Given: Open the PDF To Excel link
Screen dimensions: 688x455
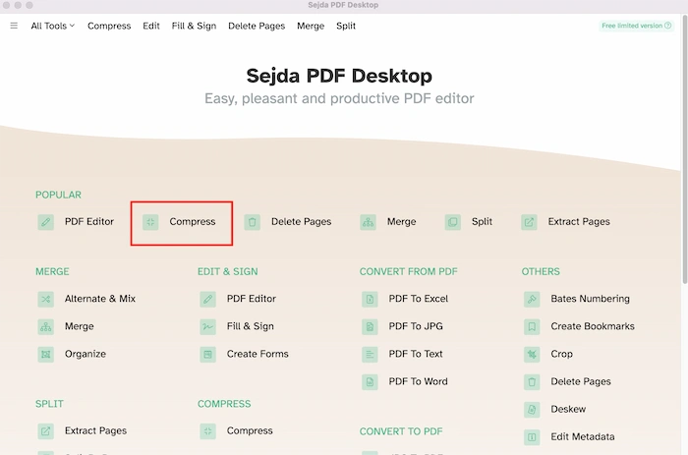Looking at the screenshot, I should pyautogui.click(x=418, y=299).
